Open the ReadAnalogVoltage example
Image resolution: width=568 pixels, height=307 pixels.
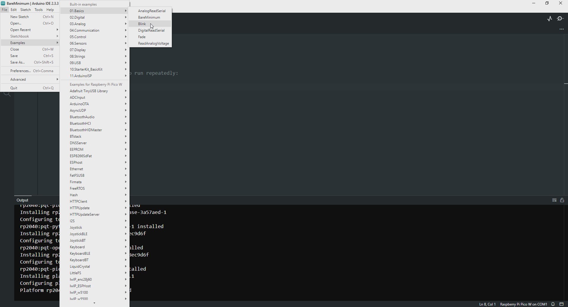[150, 43]
